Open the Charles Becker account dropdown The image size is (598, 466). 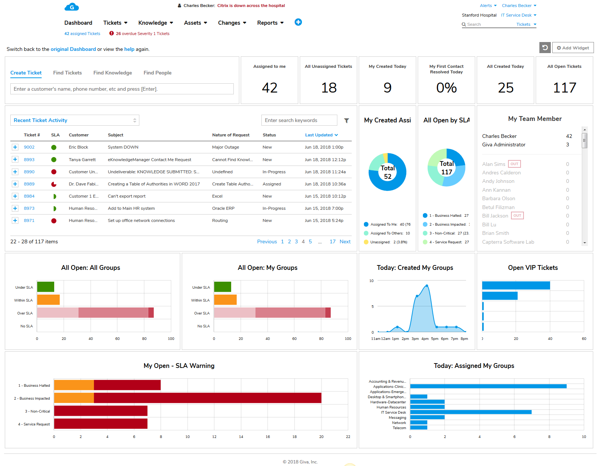(x=519, y=6)
